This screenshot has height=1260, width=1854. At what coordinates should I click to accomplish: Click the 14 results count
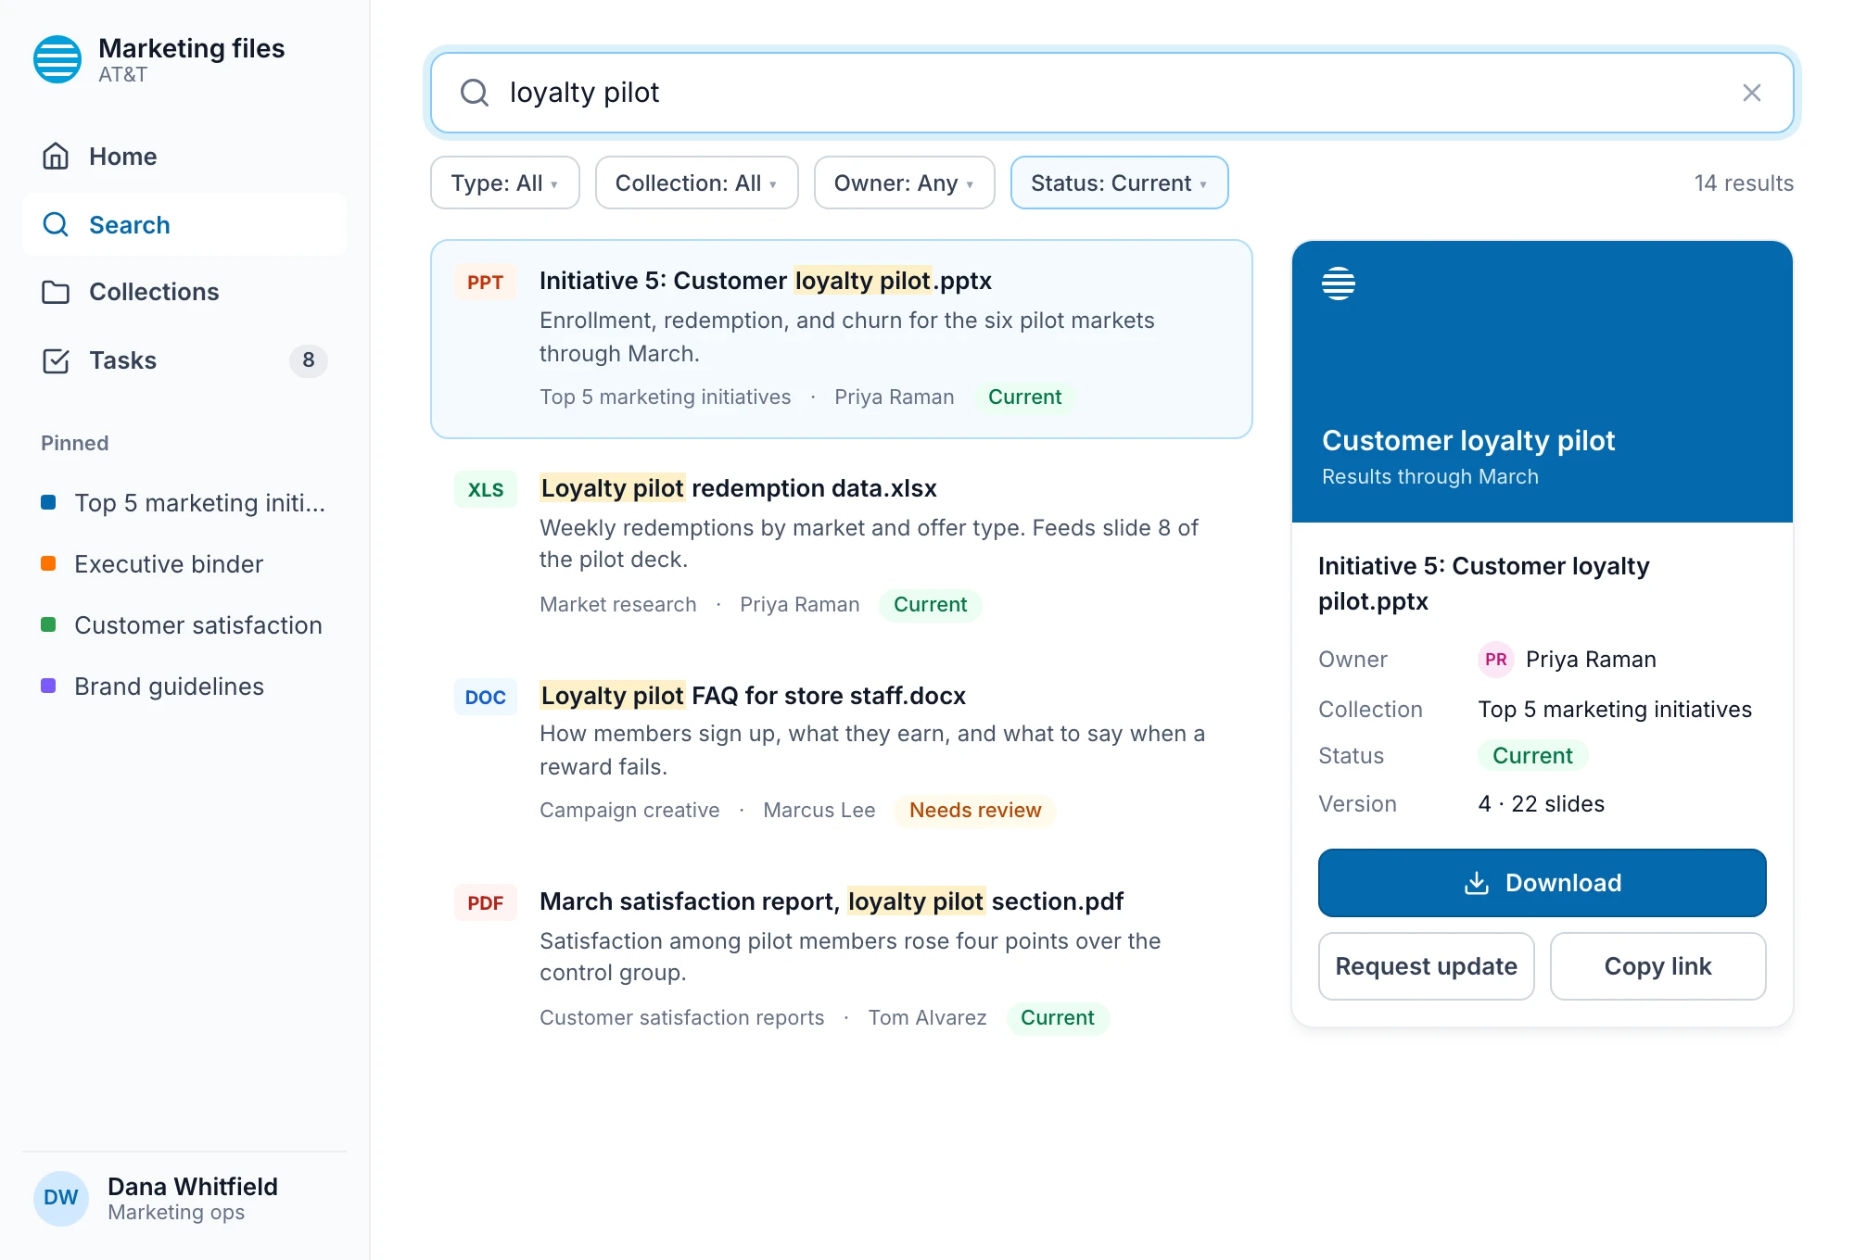[1744, 183]
